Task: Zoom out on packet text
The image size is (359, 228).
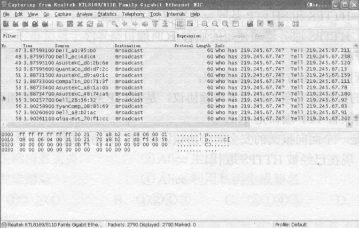Action: [215, 24]
